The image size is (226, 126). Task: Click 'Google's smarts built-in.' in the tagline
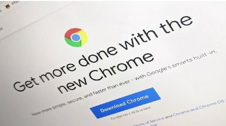click(182, 63)
